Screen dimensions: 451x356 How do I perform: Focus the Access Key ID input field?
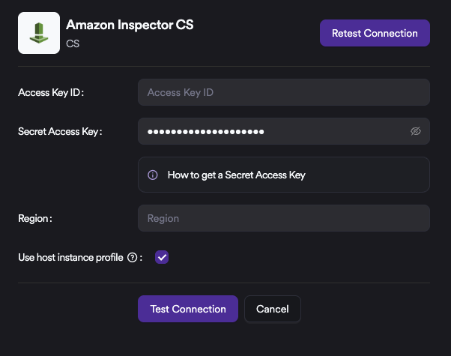(x=283, y=92)
